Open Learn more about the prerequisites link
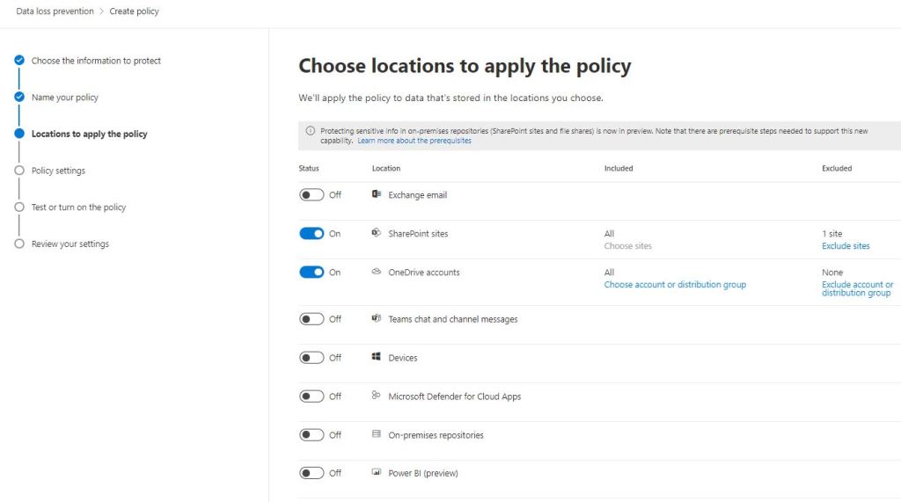901x502 pixels. click(414, 141)
